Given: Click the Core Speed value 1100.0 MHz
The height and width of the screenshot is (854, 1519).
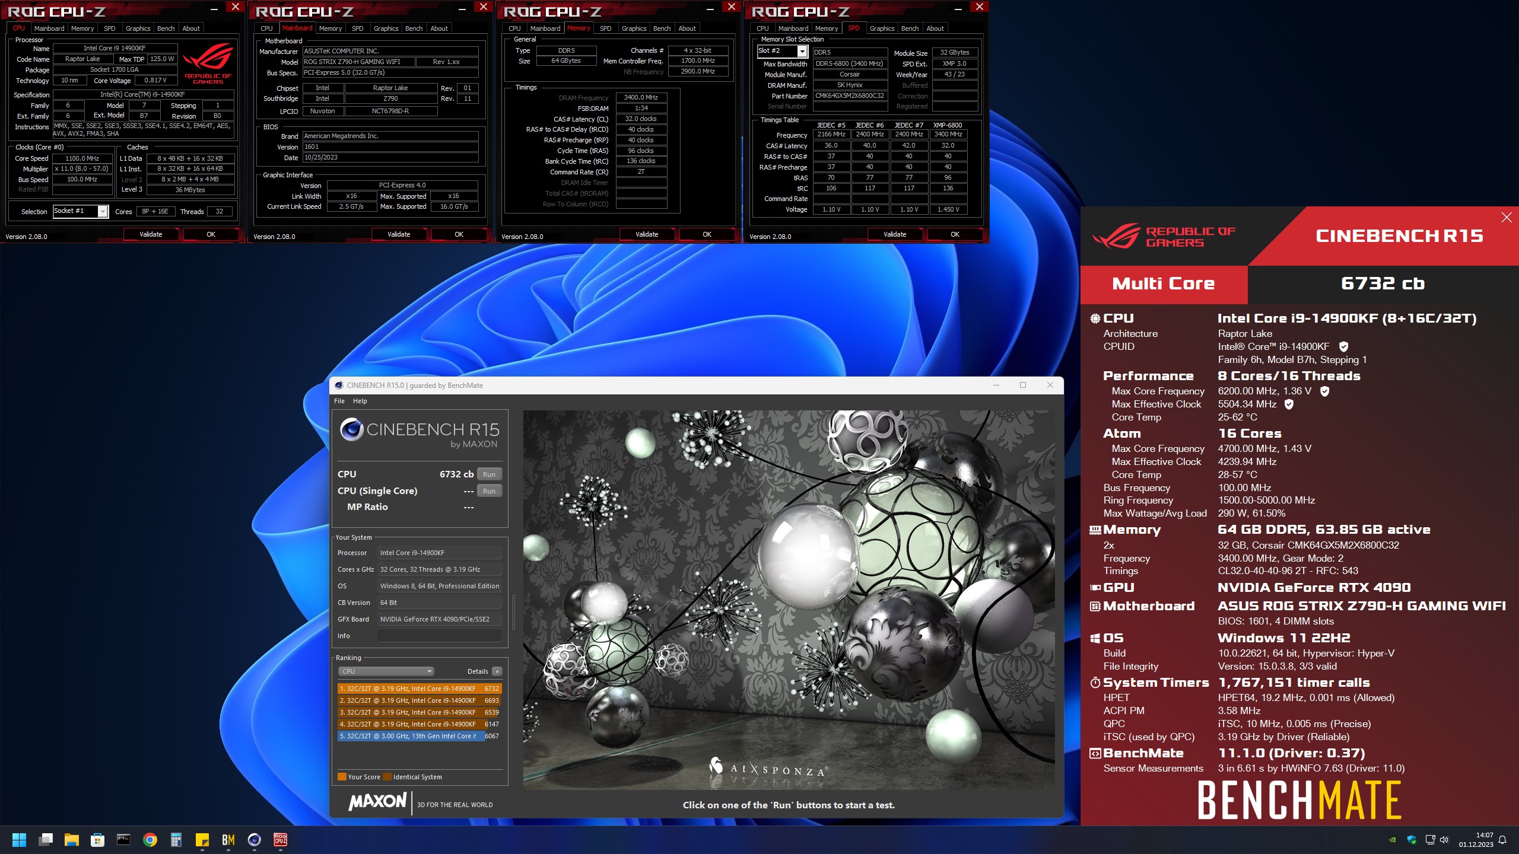Looking at the screenshot, I should coord(82,158).
